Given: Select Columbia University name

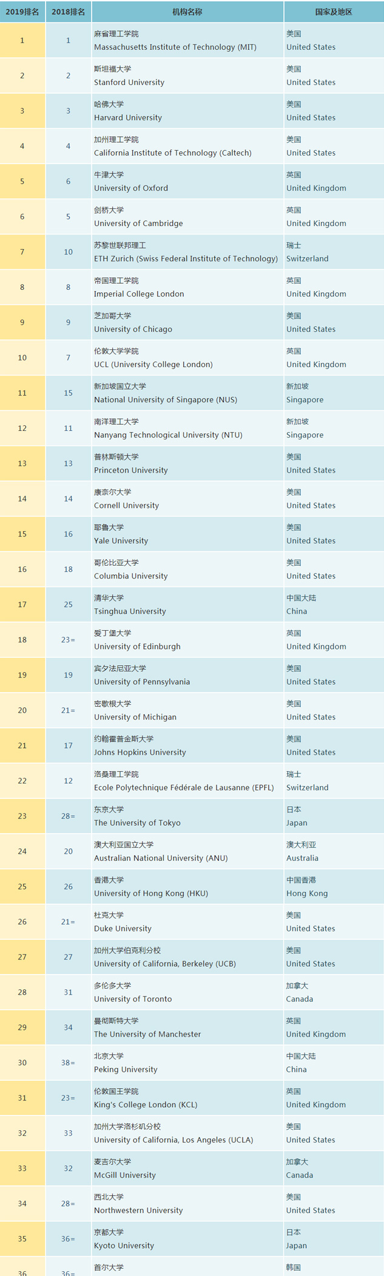Looking at the screenshot, I should pos(131,576).
